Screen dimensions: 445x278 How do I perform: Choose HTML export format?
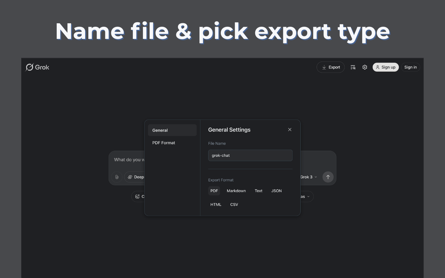[x=216, y=204]
